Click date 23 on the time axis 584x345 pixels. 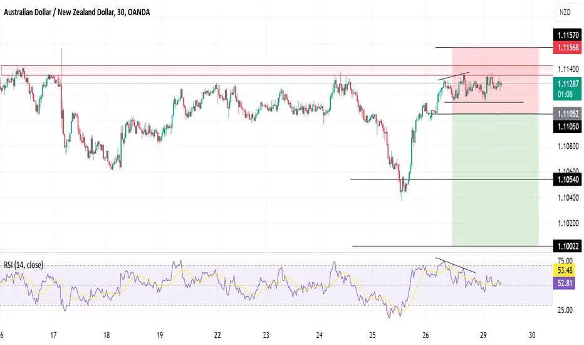266,335
